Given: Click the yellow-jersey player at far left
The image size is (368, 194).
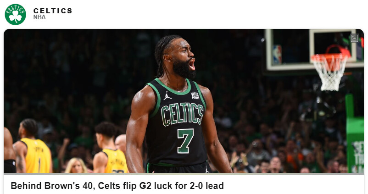Looking at the screenshot, I should coord(33,146).
